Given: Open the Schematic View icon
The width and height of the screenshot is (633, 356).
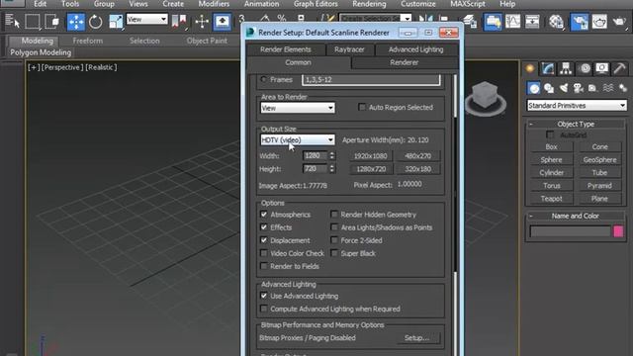Looking at the screenshot, I should click(532, 22).
